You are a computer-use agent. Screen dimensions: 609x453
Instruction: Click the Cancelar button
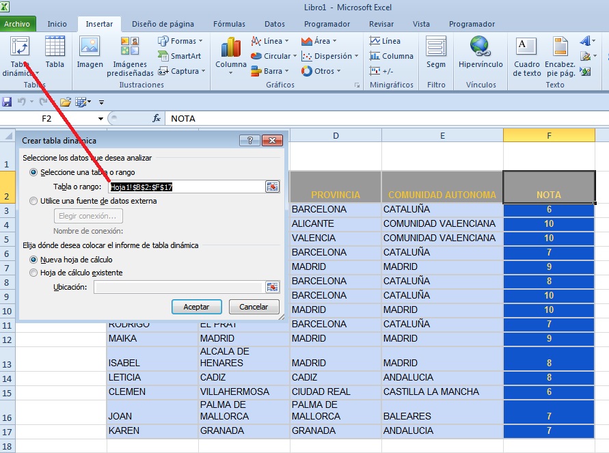pos(254,307)
